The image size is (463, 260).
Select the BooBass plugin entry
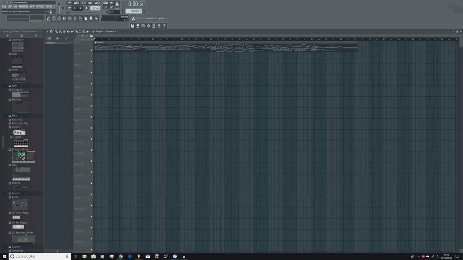coord(16,127)
